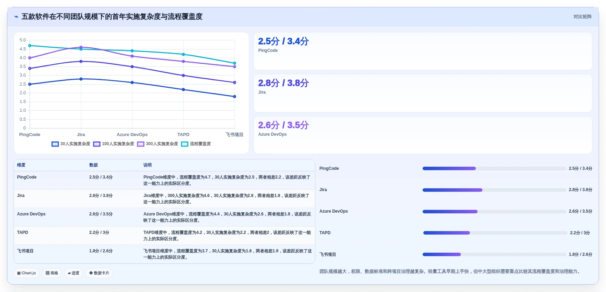Click the TAPD row name in table
The width and height of the screenshot is (606, 292).
pos(23,232)
